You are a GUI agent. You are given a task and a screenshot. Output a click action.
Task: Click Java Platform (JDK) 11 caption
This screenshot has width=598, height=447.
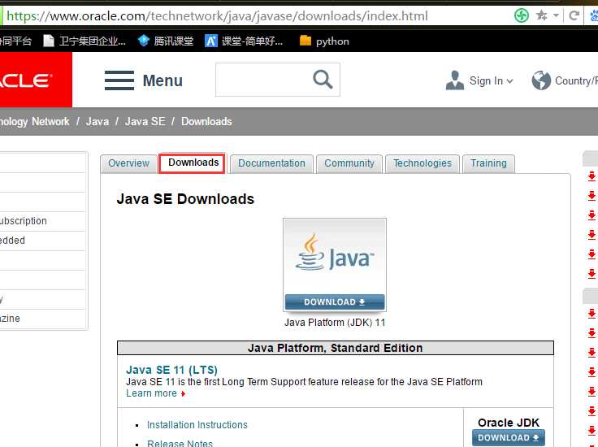(335, 323)
